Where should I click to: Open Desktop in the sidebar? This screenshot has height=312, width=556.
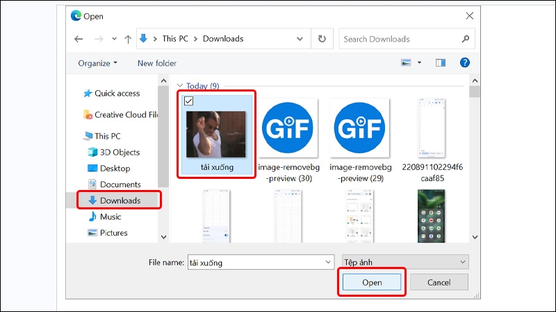pos(109,168)
